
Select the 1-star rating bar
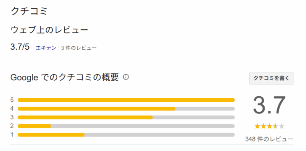[x=126, y=135]
